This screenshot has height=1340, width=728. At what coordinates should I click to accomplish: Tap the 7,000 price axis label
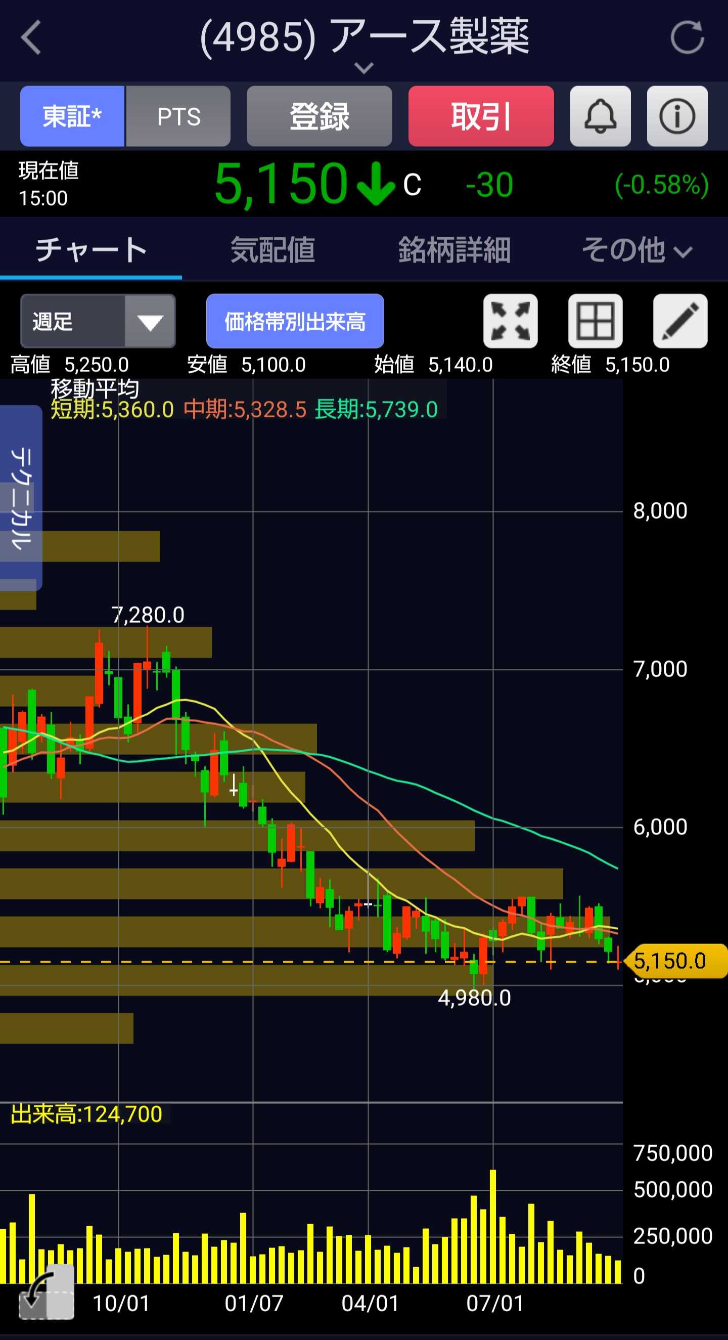point(660,669)
